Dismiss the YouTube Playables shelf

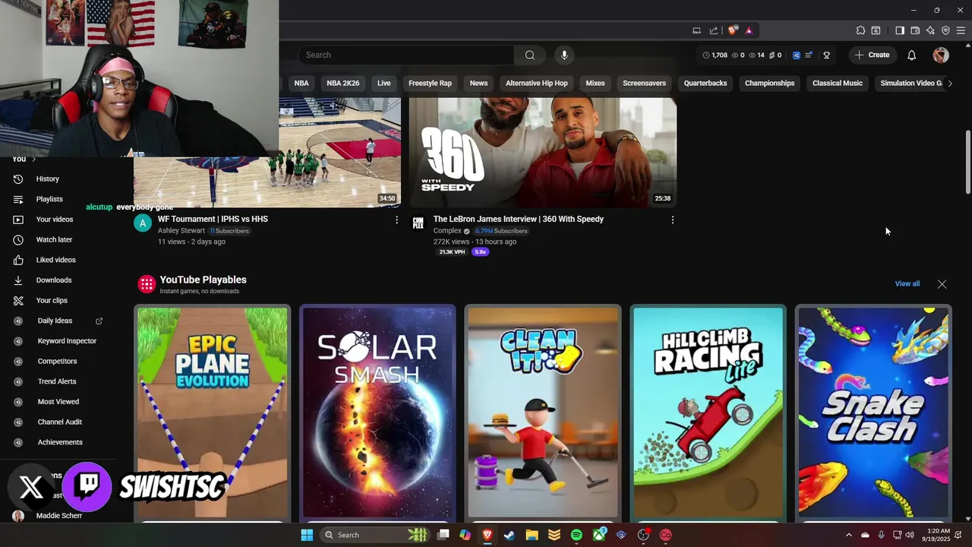point(942,284)
